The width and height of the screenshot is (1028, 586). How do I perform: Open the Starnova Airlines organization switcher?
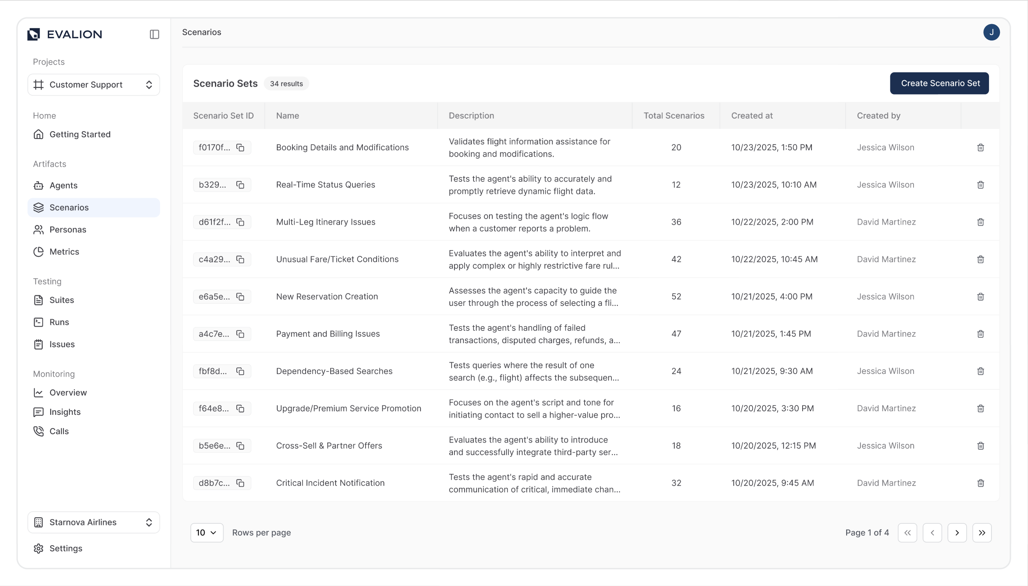click(93, 522)
